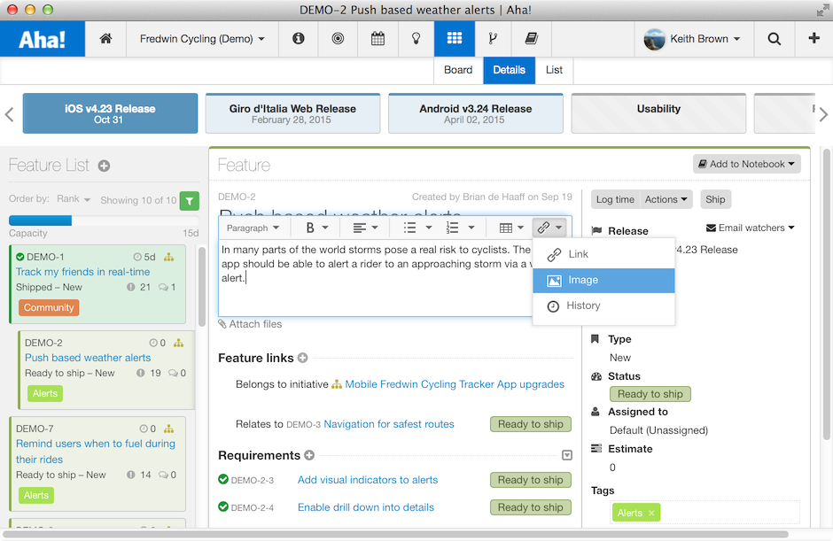Open the releases calendar icon
This screenshot has height=541, width=833.
[378, 38]
